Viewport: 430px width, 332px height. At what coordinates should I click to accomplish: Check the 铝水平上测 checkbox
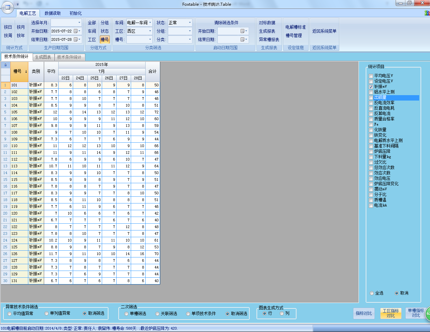[371, 92]
